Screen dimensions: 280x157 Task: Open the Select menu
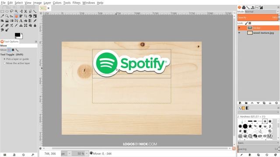(18, 3)
